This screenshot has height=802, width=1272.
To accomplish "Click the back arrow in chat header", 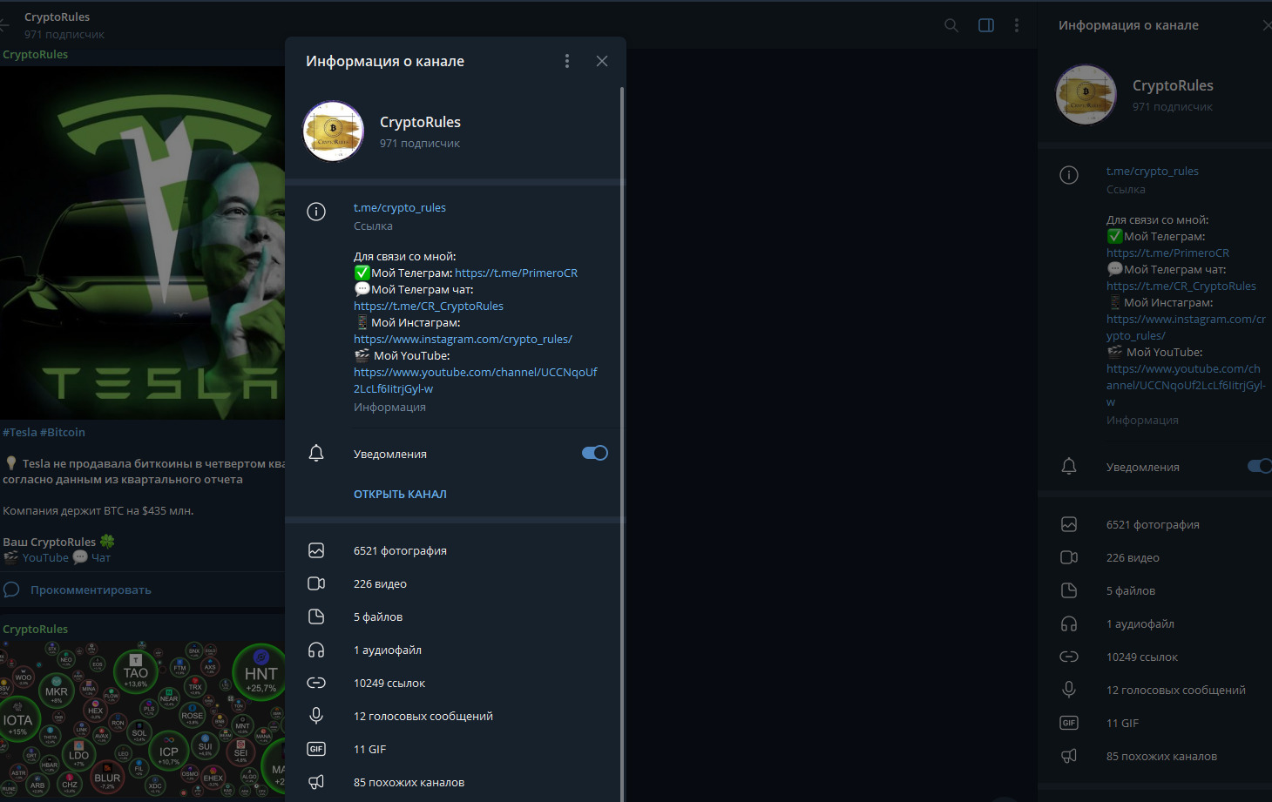I will [4, 25].
